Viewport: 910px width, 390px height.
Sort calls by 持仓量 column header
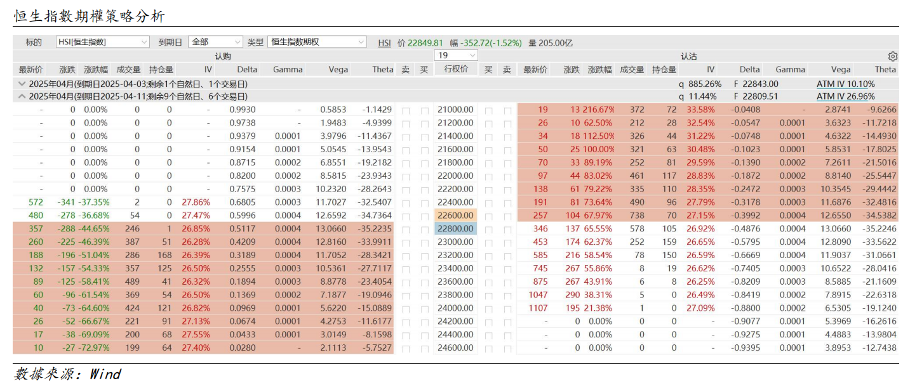tap(161, 70)
